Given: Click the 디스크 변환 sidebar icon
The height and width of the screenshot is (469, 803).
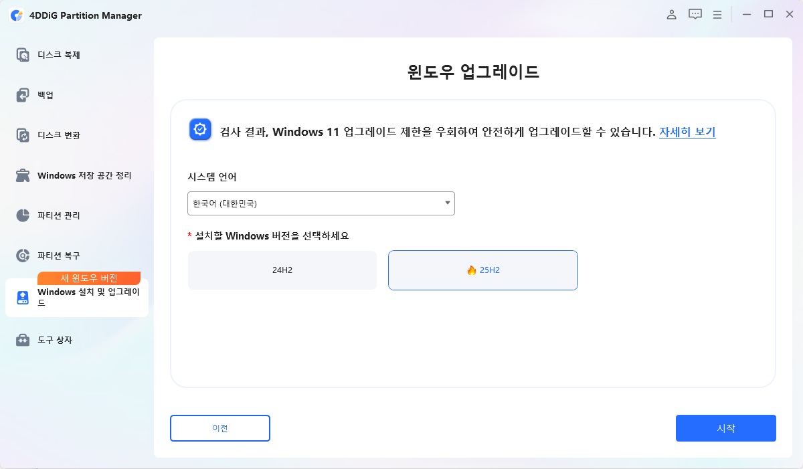Looking at the screenshot, I should [23, 135].
